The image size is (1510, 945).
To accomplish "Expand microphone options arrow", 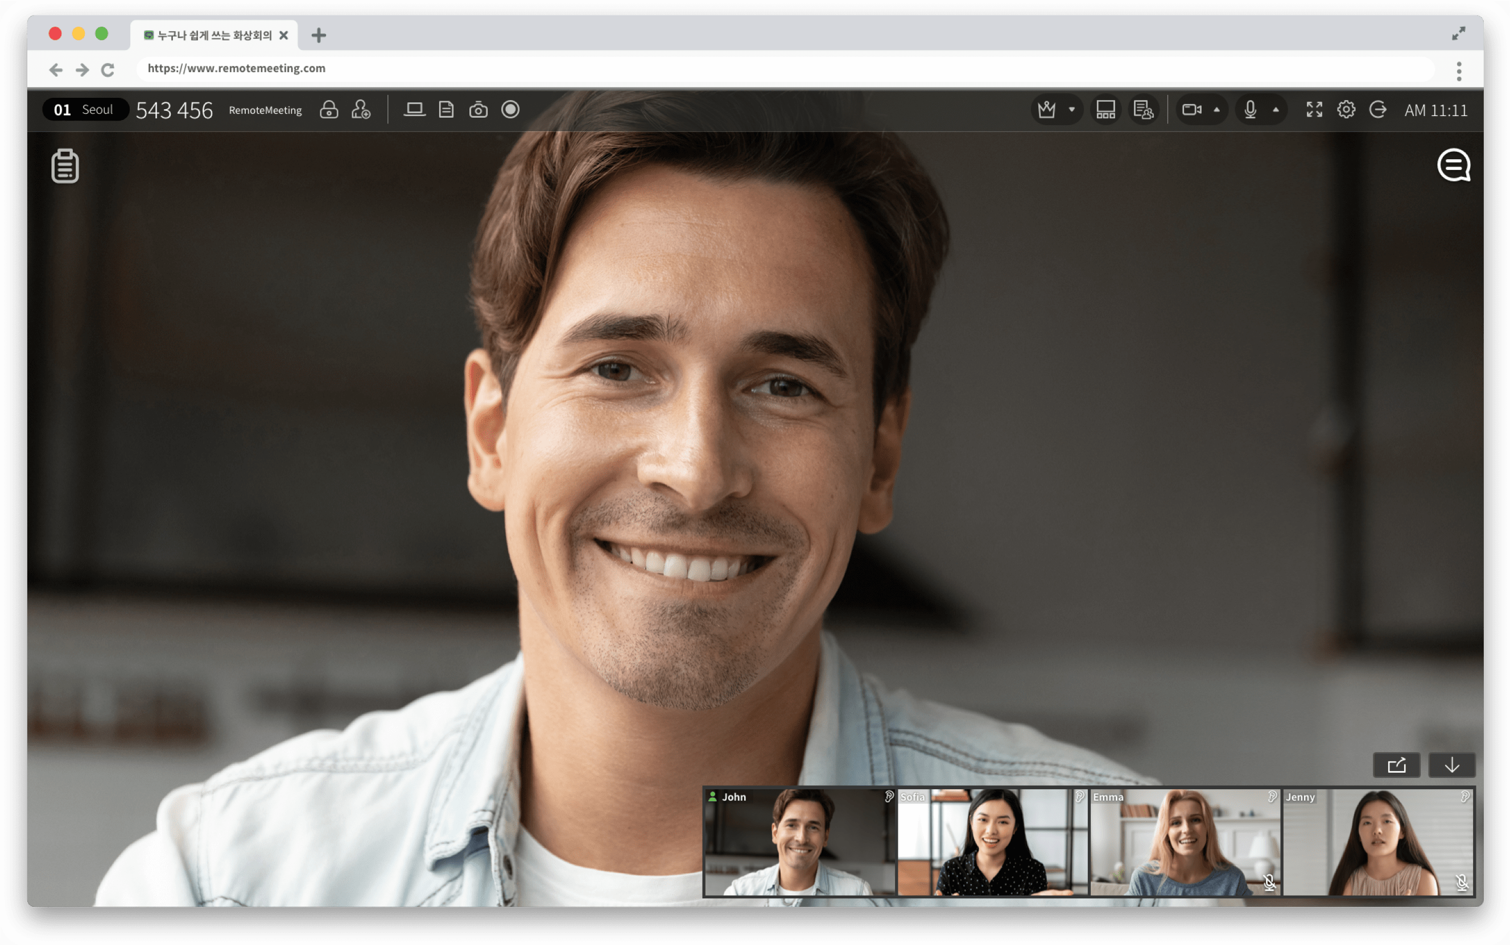I will tap(1276, 110).
